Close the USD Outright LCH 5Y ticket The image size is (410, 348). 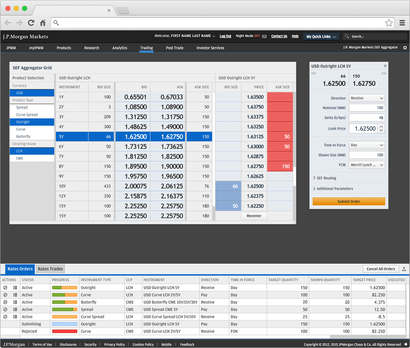pos(385,66)
